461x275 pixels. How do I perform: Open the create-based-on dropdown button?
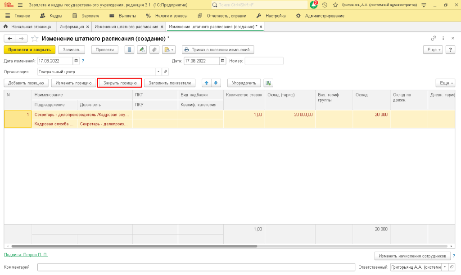point(169,50)
